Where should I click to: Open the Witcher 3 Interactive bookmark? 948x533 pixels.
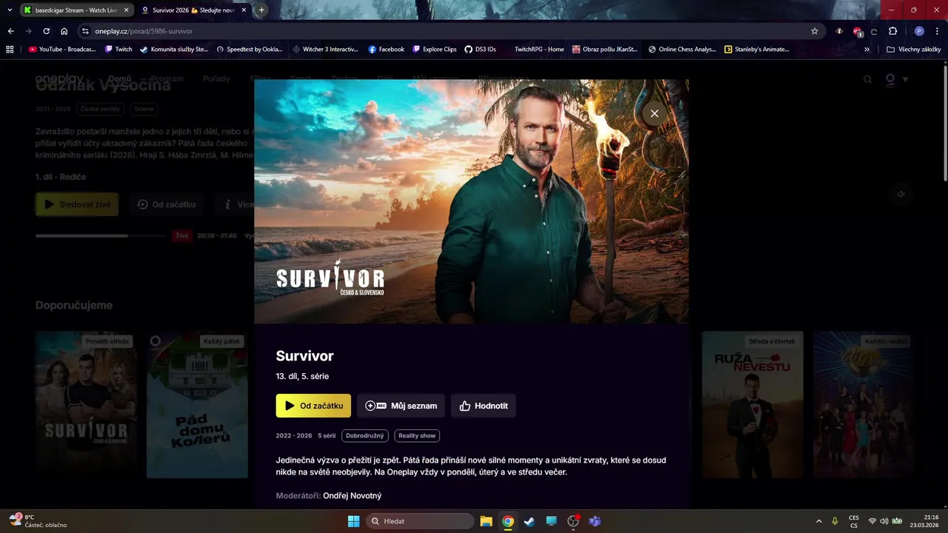325,50
